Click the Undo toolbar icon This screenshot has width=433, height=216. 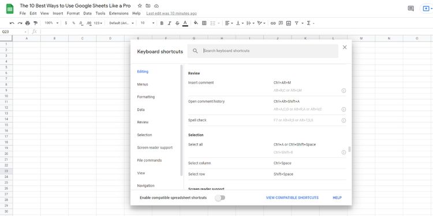point(12,23)
